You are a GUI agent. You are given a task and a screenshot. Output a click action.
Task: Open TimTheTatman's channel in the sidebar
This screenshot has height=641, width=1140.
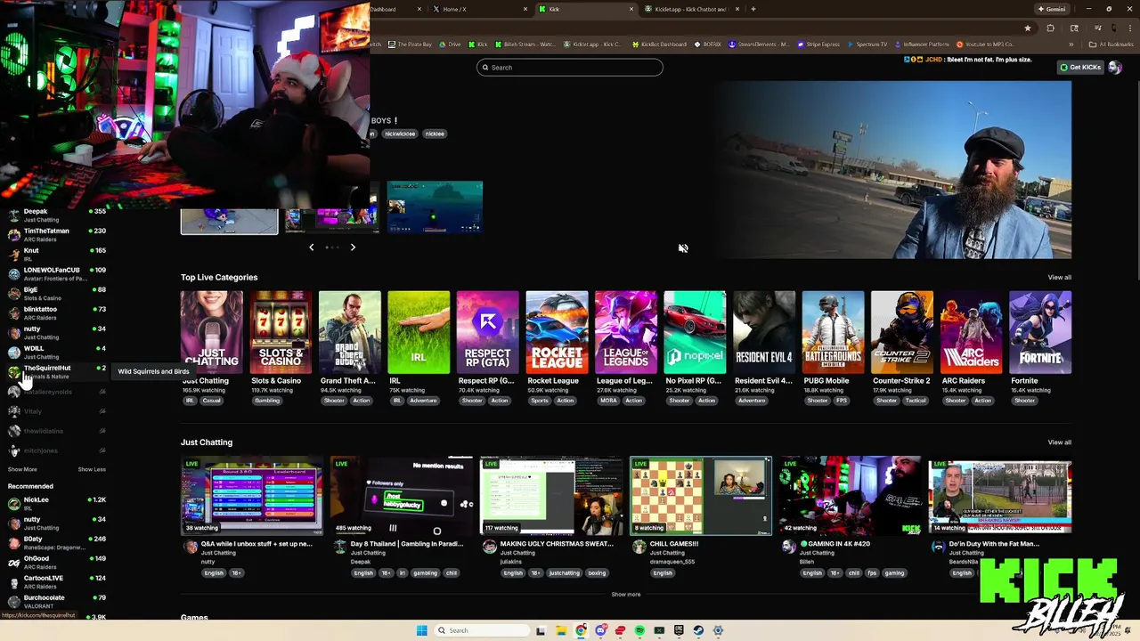click(x=57, y=235)
